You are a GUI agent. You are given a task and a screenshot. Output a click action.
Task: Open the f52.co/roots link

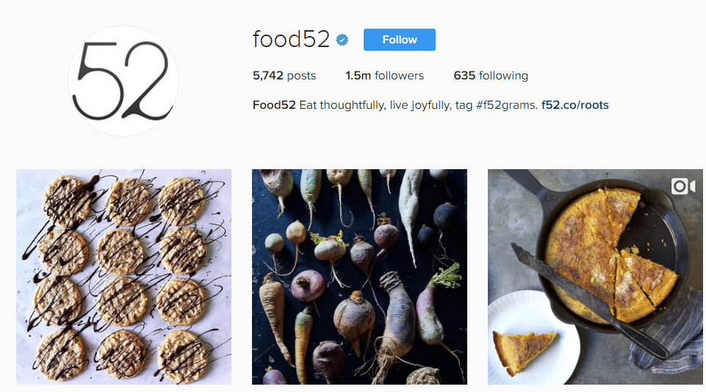575,104
